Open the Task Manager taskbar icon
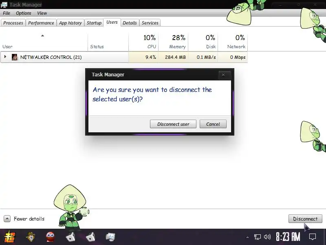This screenshot has height=245, width=326. pyautogui.click(x=110, y=237)
